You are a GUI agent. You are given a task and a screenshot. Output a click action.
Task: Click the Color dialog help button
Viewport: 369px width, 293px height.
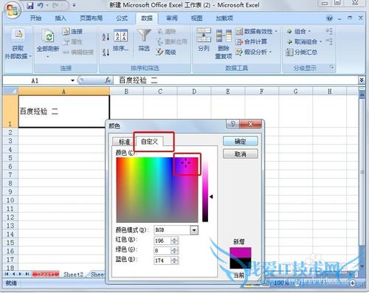point(232,124)
